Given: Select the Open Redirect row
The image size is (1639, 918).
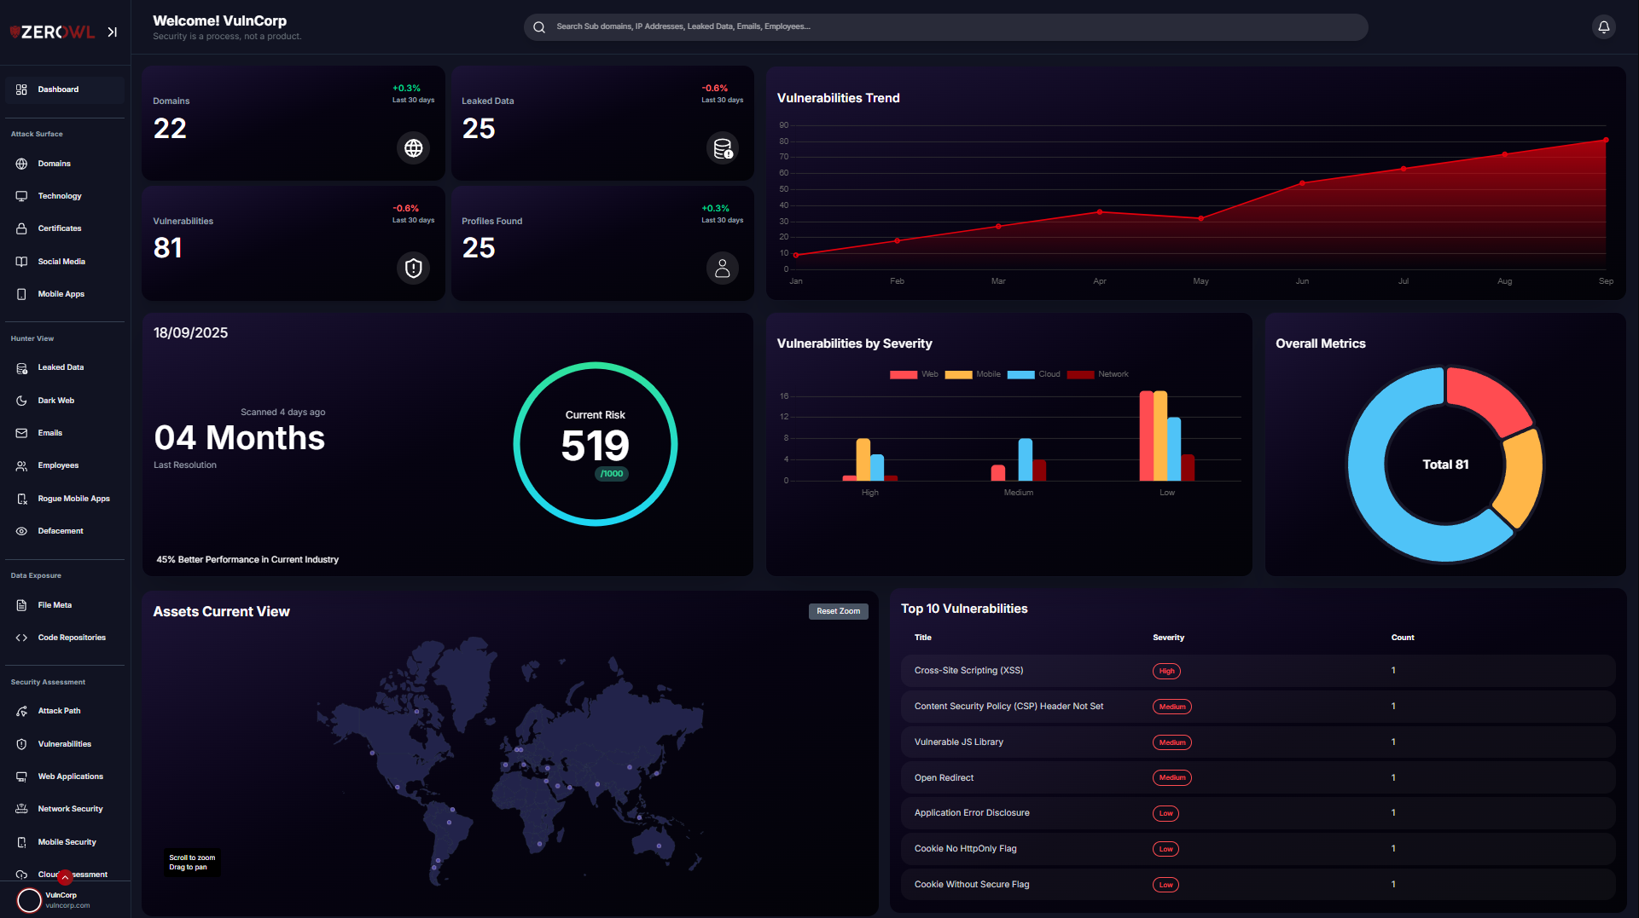Looking at the screenshot, I should click(1258, 777).
